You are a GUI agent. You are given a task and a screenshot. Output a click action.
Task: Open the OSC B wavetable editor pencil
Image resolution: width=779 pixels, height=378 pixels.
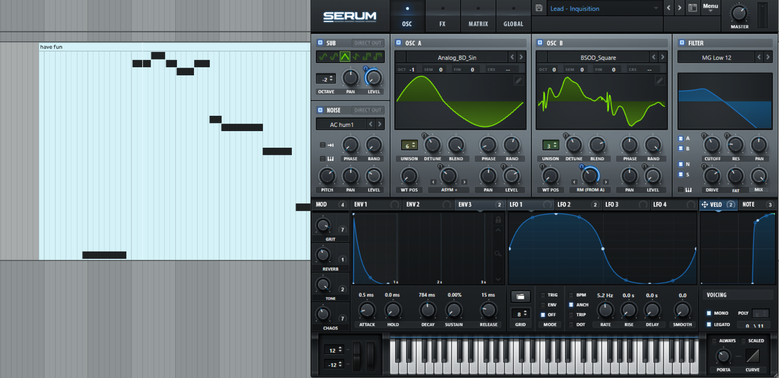[x=659, y=80]
